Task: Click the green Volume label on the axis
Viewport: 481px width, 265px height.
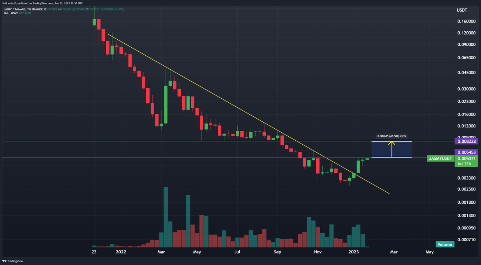Action: pyautogui.click(x=445, y=244)
